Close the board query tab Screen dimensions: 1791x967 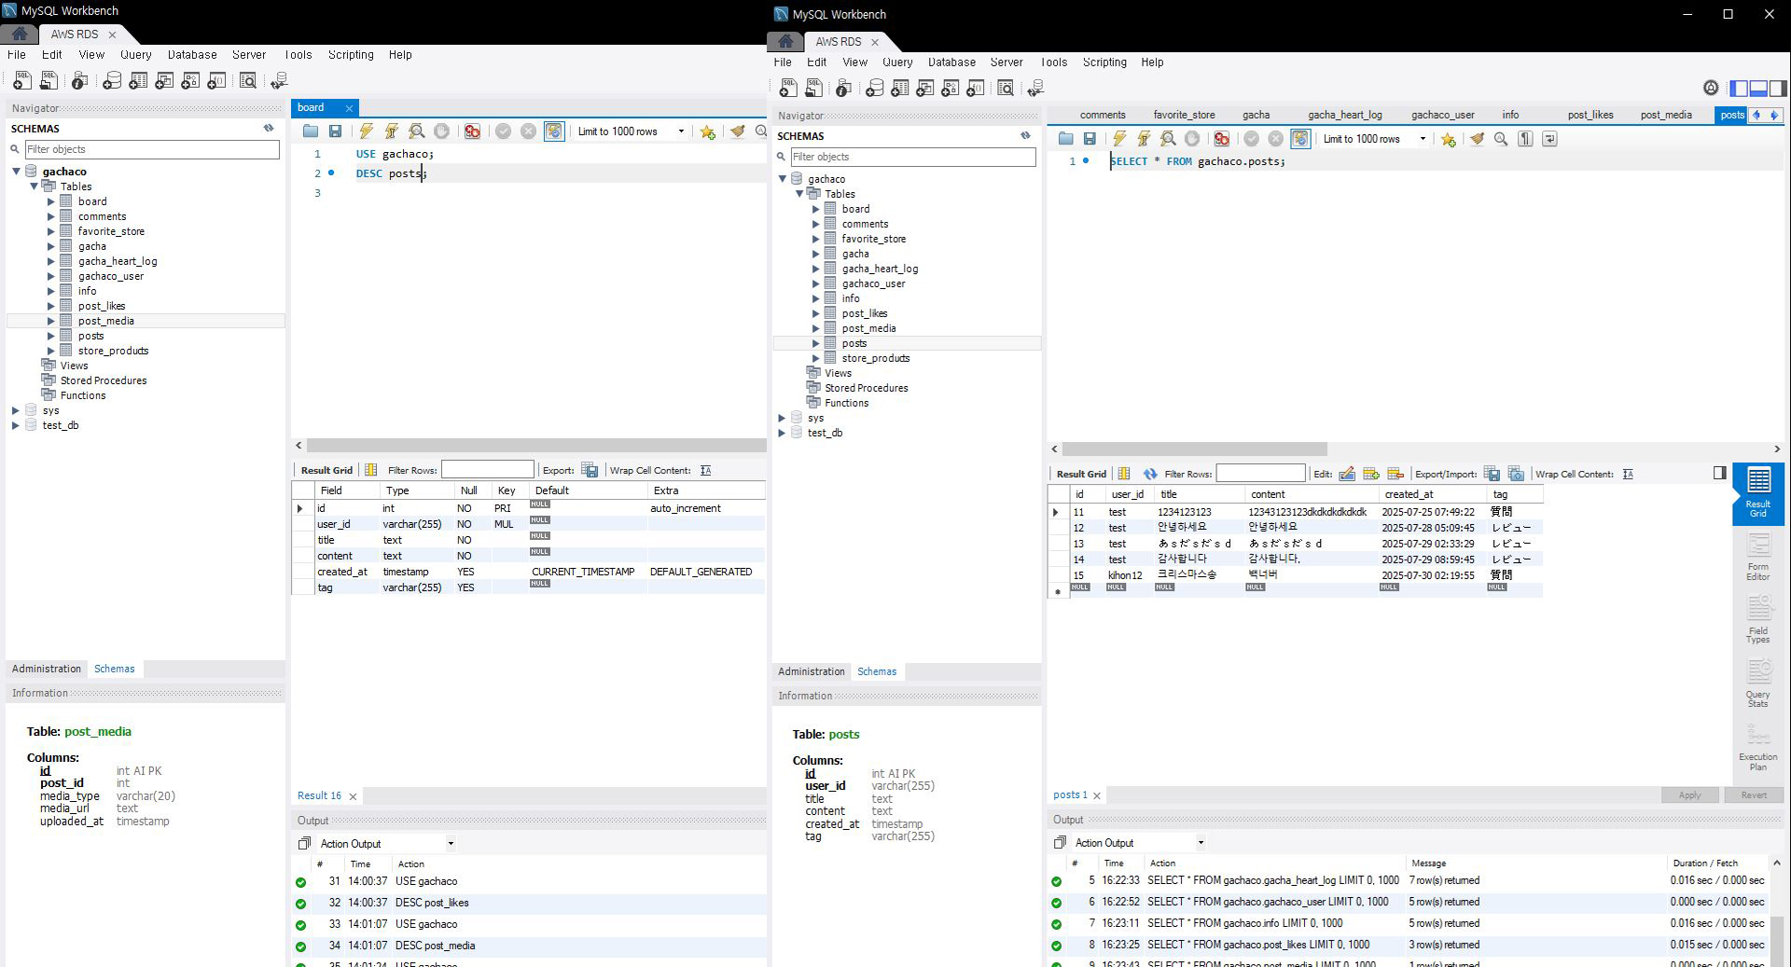click(x=349, y=108)
